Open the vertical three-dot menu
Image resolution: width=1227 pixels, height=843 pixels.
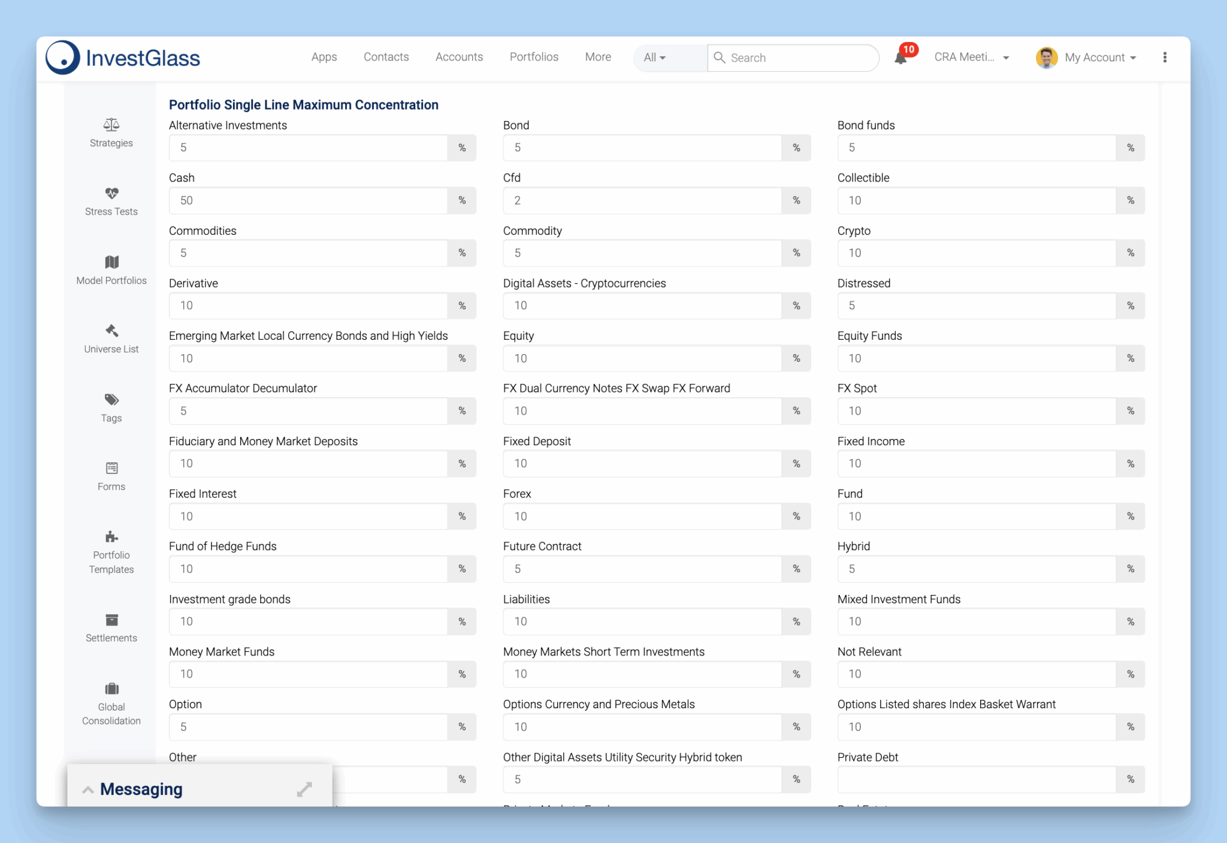tap(1165, 58)
